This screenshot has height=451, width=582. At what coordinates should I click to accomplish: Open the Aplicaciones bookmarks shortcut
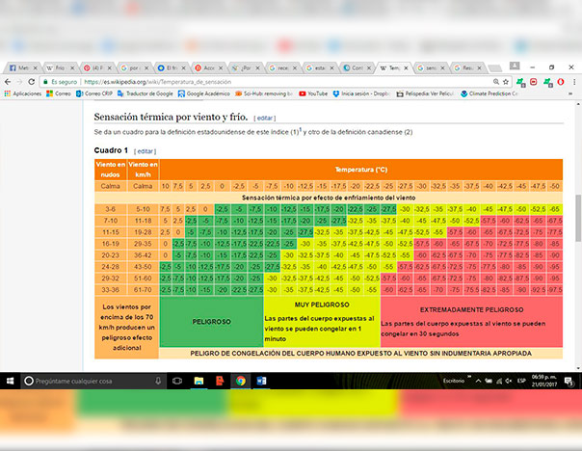[22, 94]
